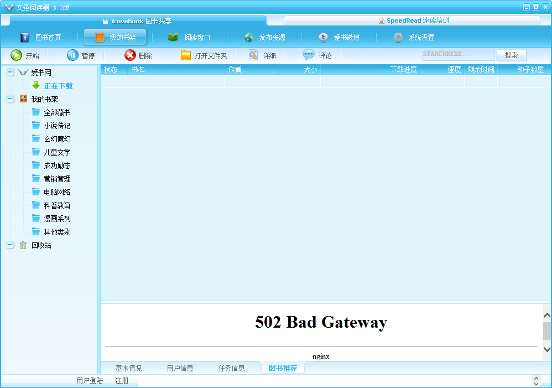Click the error pane scroll up arrow
Screen dimensions: 552x388
pos(547,315)
